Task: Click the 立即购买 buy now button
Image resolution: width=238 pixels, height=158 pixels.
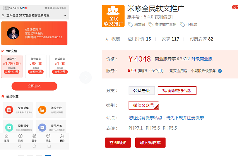Action: 118,142
